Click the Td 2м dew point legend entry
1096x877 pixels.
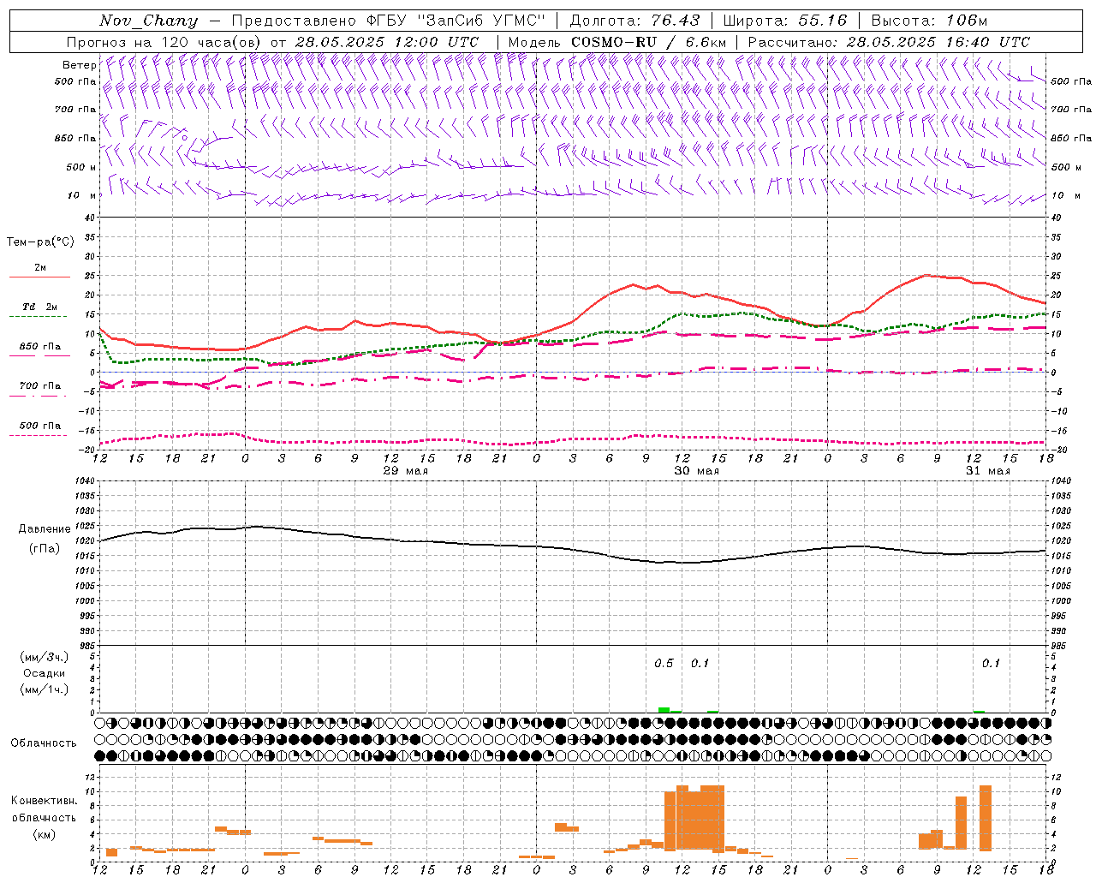pos(39,307)
